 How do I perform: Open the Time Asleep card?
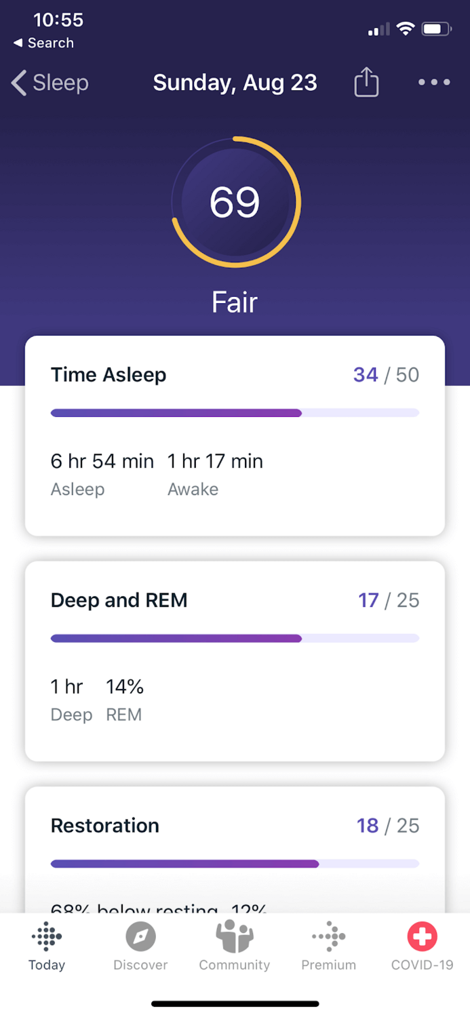tap(235, 435)
